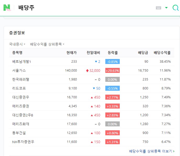Click the 32,000 price change value
This screenshot has height=156, width=180.
point(95,71)
